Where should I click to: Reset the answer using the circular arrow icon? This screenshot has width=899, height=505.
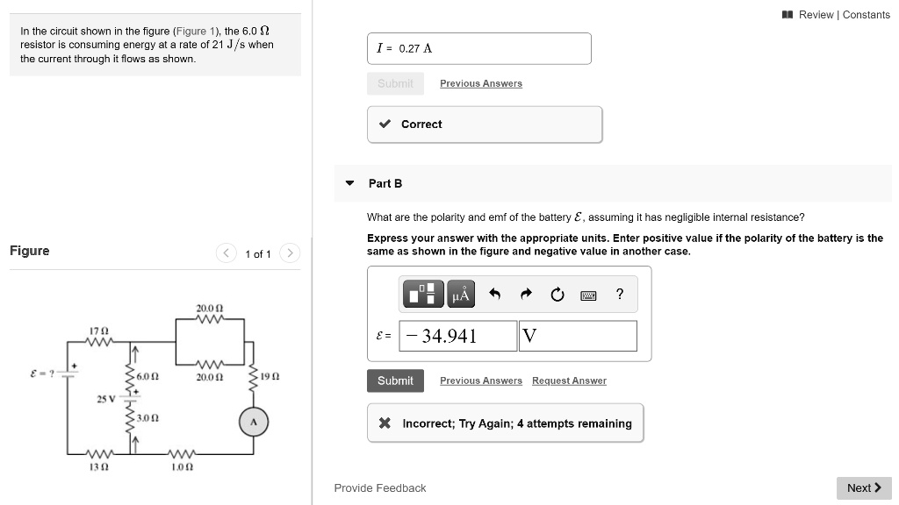point(557,294)
